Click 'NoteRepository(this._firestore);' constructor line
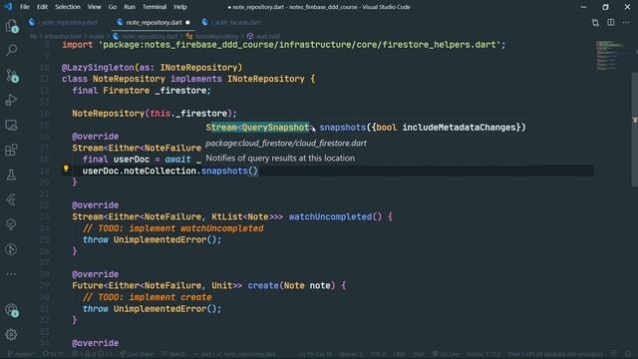The height and width of the screenshot is (359, 638). pos(155,114)
